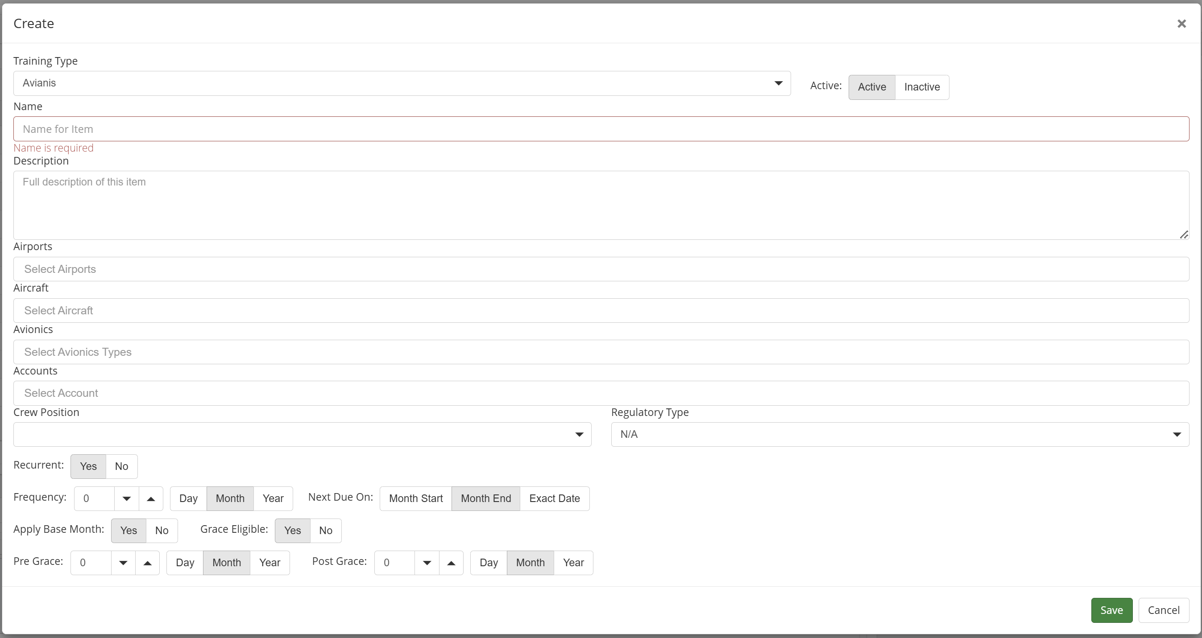Close the Create dialog with the X icon
The image size is (1202, 638).
point(1181,23)
